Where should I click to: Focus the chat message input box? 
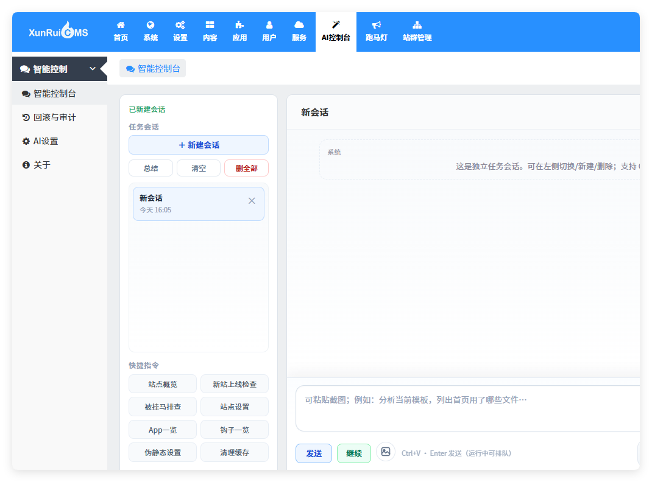pos(467,408)
